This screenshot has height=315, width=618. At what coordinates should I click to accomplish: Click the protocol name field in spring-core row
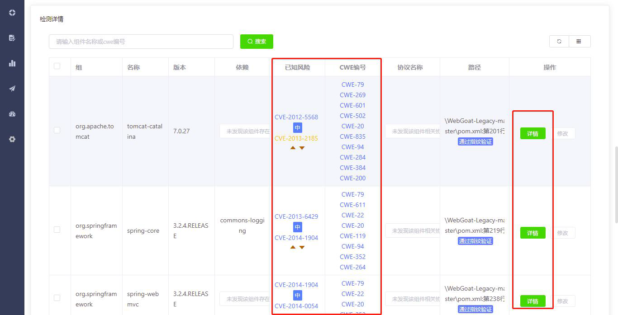pos(412,230)
